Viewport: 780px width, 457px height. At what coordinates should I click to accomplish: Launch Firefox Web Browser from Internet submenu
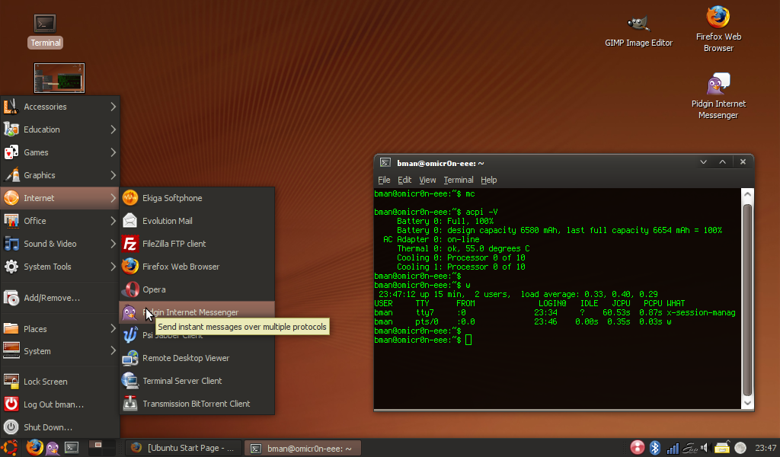pyautogui.click(x=197, y=267)
